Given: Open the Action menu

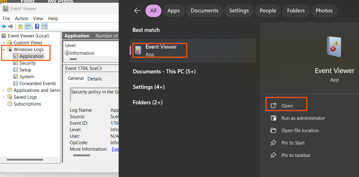Looking at the screenshot, I should 21,19.
